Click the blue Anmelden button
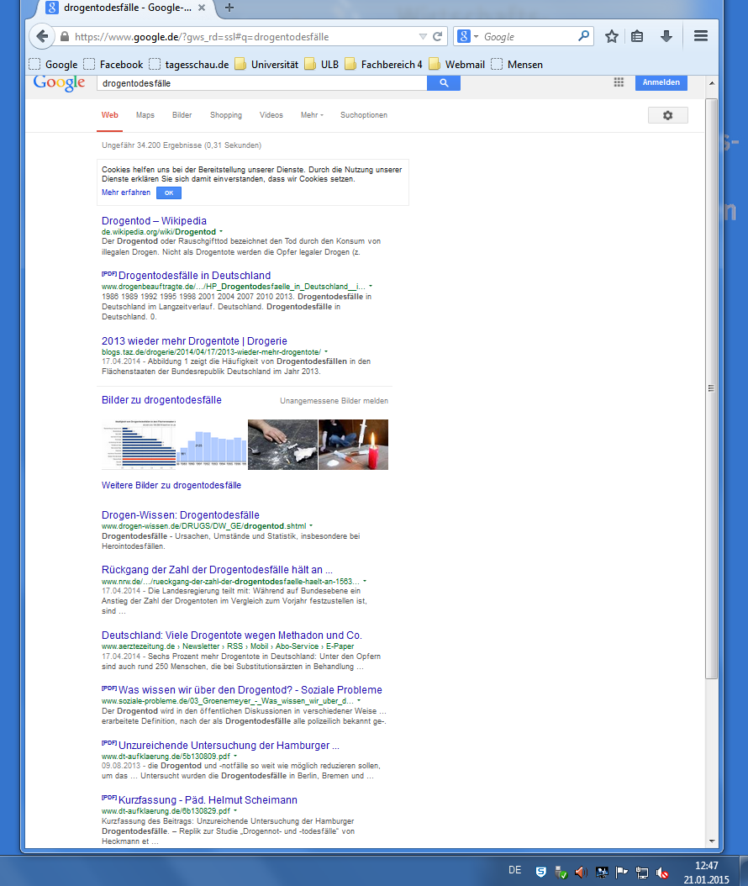This screenshot has width=748, height=886. point(661,82)
